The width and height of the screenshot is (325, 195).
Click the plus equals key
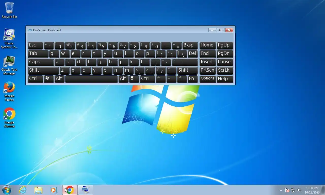pyautogui.click(x=177, y=45)
